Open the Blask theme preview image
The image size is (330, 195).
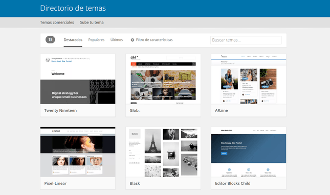(163, 152)
